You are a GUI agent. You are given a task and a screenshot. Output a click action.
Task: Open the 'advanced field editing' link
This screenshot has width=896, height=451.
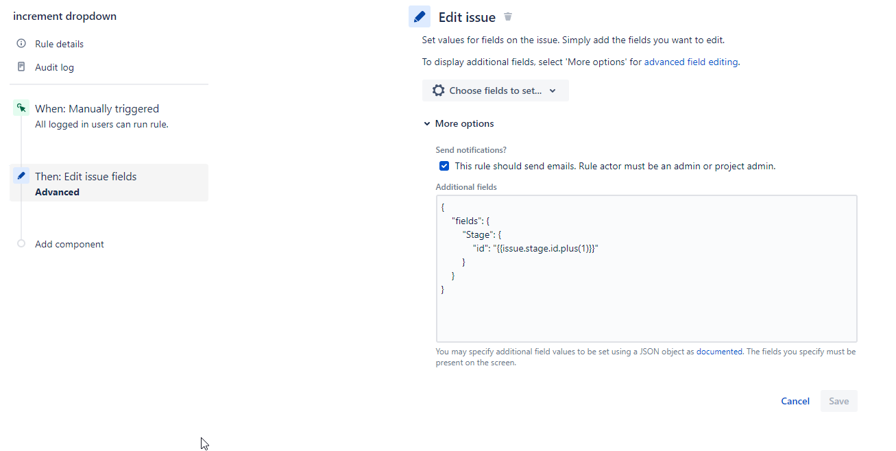pyautogui.click(x=690, y=62)
